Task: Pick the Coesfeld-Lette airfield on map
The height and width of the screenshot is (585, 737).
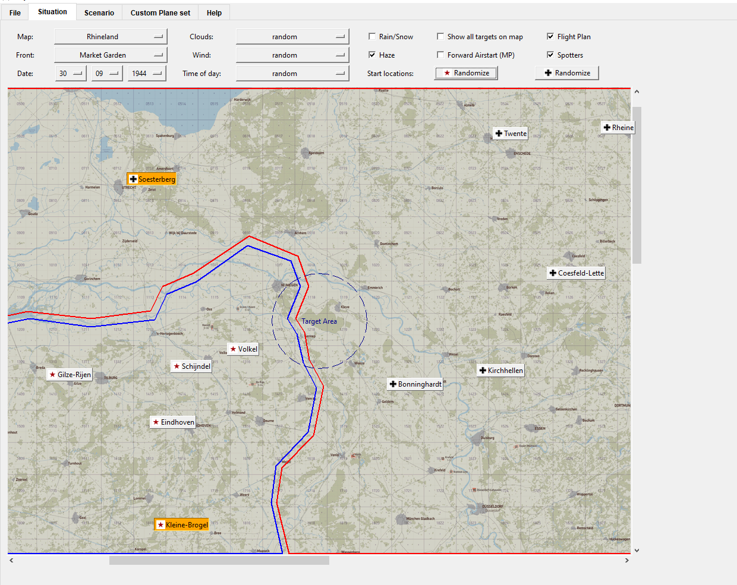Action: tap(576, 273)
